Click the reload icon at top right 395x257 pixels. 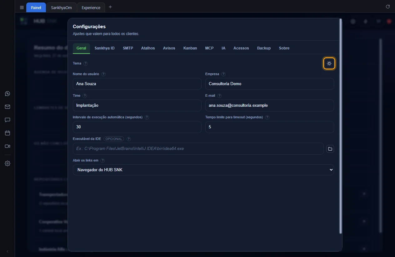(x=388, y=7)
